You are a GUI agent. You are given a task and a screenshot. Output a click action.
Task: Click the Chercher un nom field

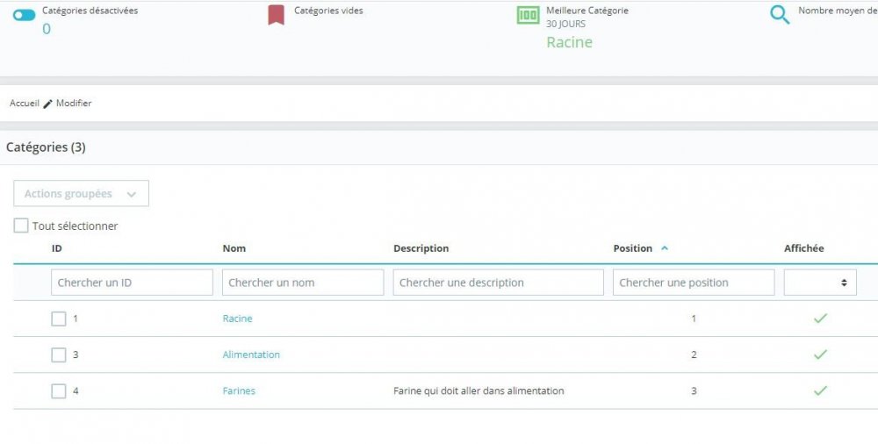(x=303, y=283)
